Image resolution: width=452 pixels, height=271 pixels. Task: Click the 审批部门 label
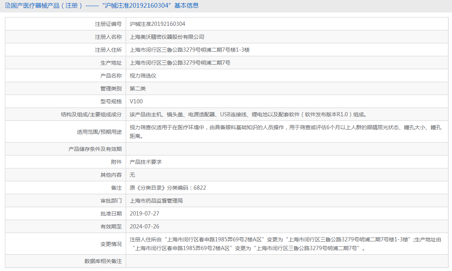111,201
